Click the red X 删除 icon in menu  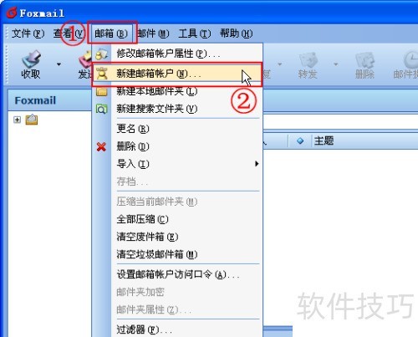101,146
